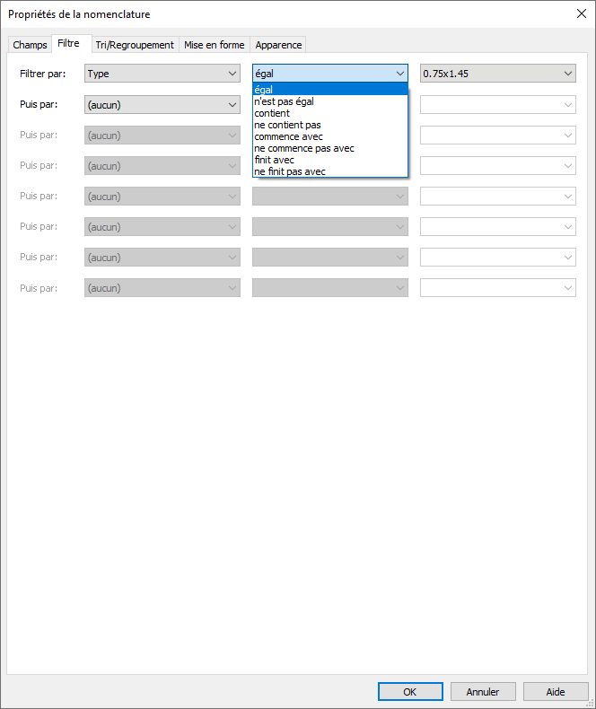Choose 'ne commence pas avec' option
The width and height of the screenshot is (596, 709).
pos(304,148)
